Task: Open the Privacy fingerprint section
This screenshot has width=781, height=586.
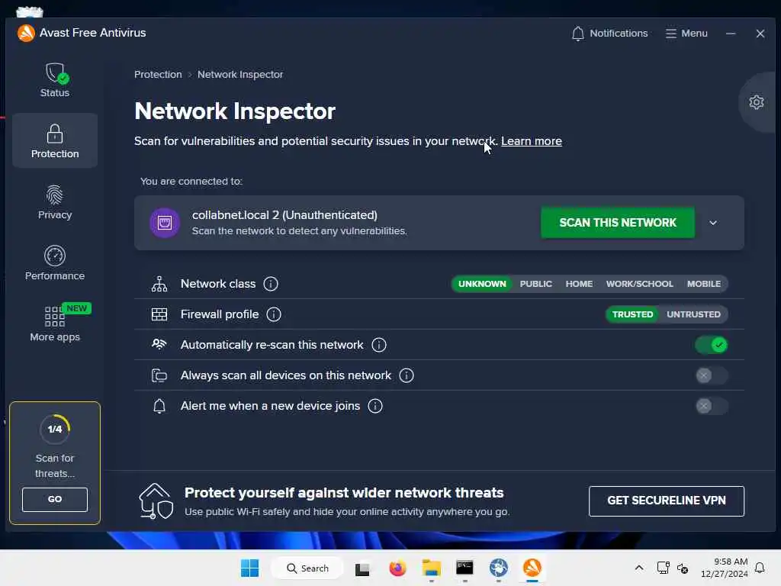Action: [x=55, y=201]
